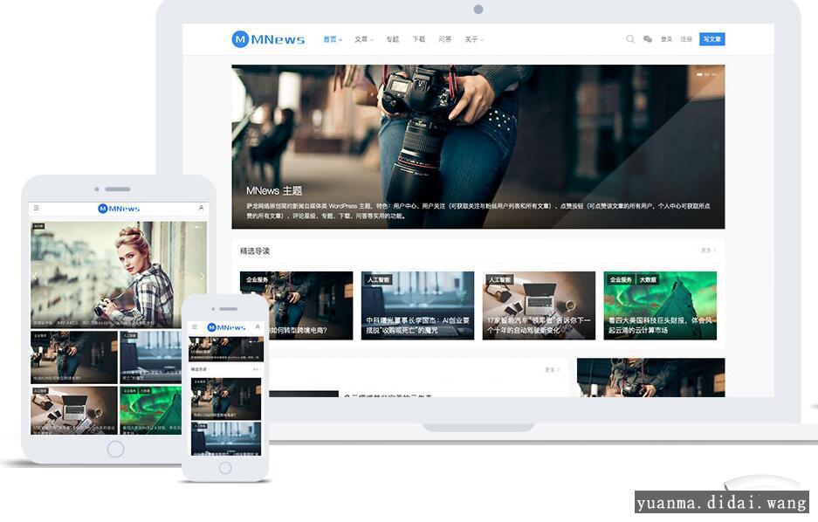Open the 下载 menu item
818x522 pixels.
tap(418, 39)
